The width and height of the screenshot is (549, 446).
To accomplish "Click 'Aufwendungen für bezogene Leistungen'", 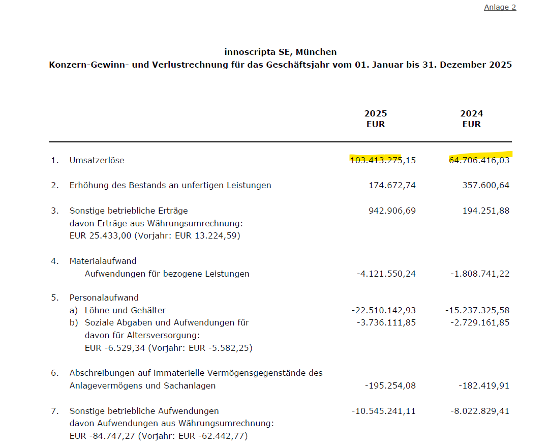I will point(167,274).
